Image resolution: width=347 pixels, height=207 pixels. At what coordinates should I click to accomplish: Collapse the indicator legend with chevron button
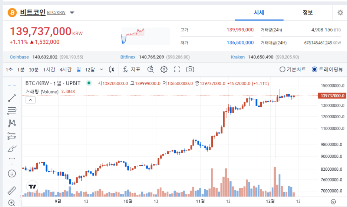(x=30, y=100)
